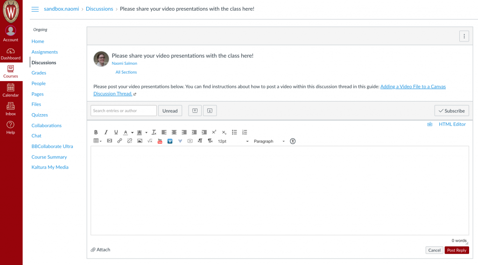Open keyboard shortcuts icon near HTML Editor
Viewport: 478px width, 265px height.
tap(429, 124)
